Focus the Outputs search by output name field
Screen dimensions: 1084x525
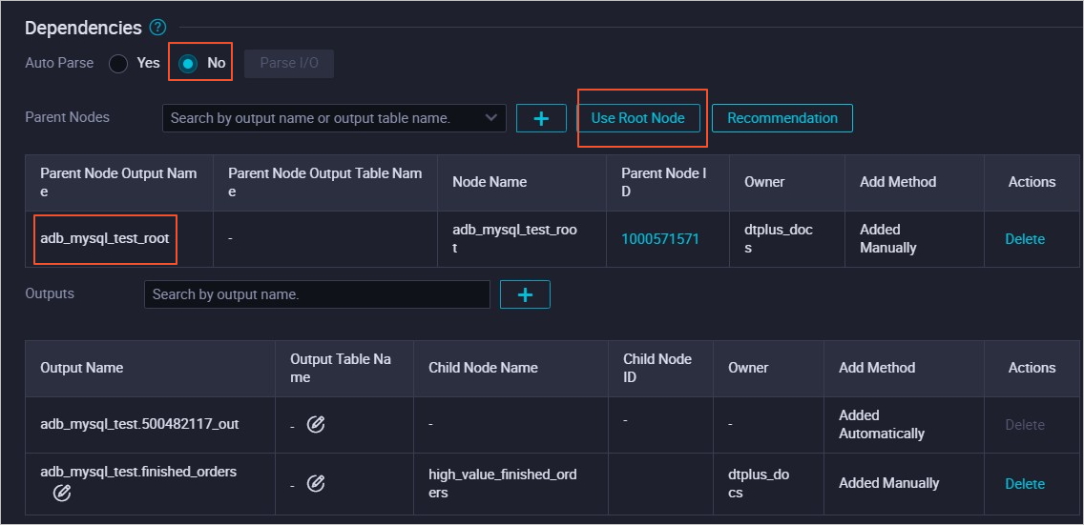coord(317,293)
